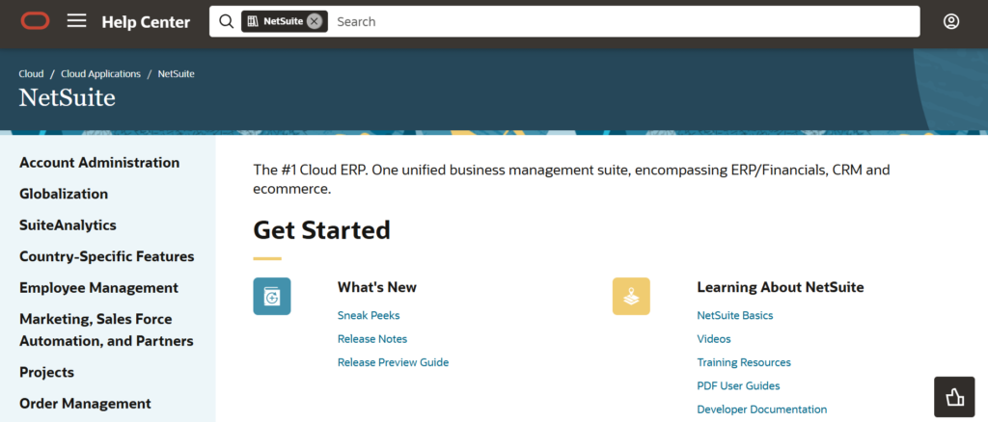Select Account Administration in sidebar
This screenshot has height=422, width=988.
(99, 163)
